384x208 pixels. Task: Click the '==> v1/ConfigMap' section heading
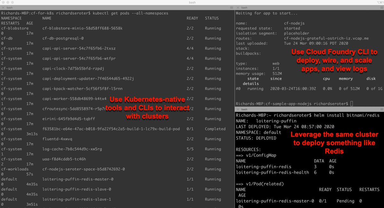(256, 155)
